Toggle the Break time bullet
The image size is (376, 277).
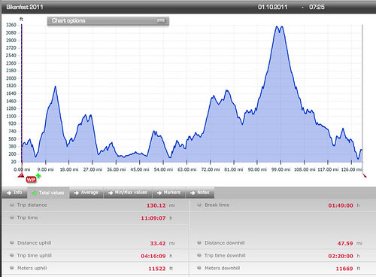(199, 205)
